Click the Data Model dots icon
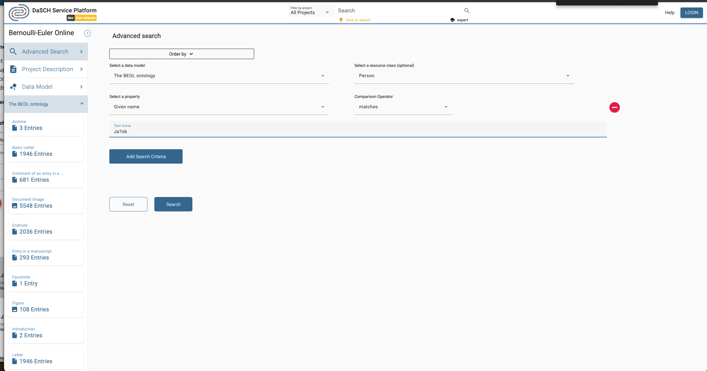Viewport: 707px width, 371px height. [13, 87]
